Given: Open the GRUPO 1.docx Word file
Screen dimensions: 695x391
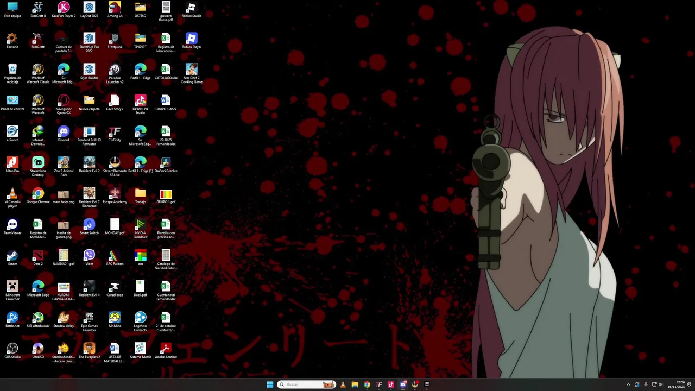Looking at the screenshot, I should click(166, 103).
